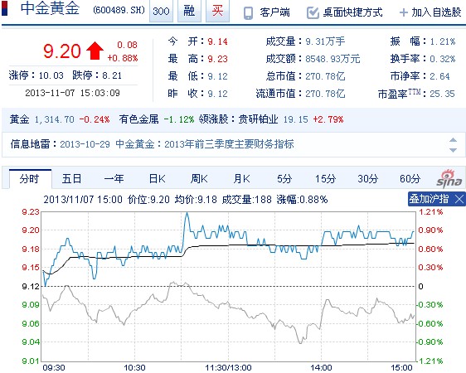Screen dimensions: 466x373
Task: Open the 中金黄金：2013年前三季度主要财务指标 news link
Action: (205, 144)
